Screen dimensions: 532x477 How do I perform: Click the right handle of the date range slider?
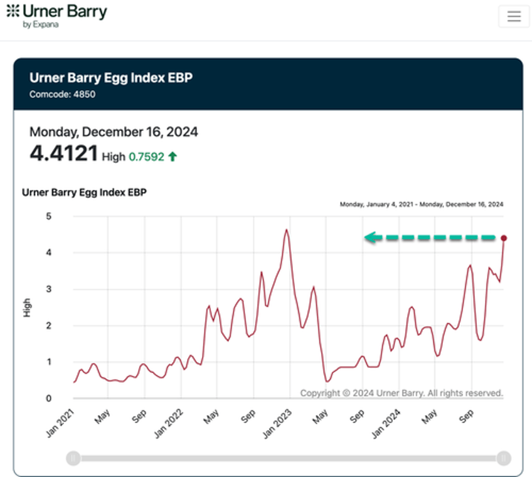tap(504, 458)
